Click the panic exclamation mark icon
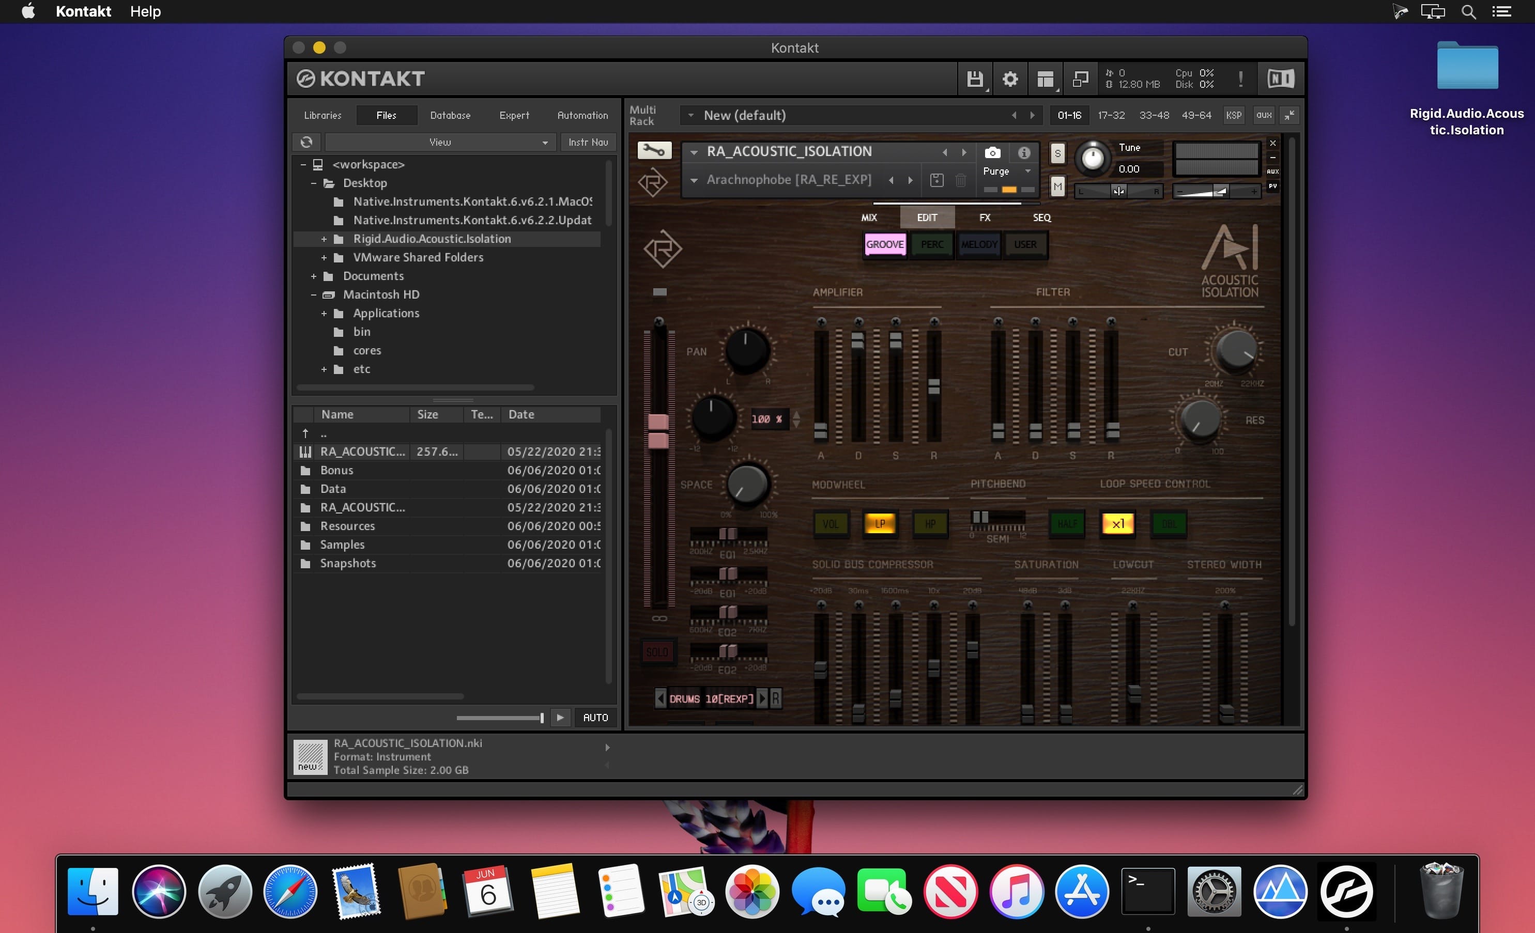Image resolution: width=1535 pixels, height=933 pixels. click(1240, 79)
